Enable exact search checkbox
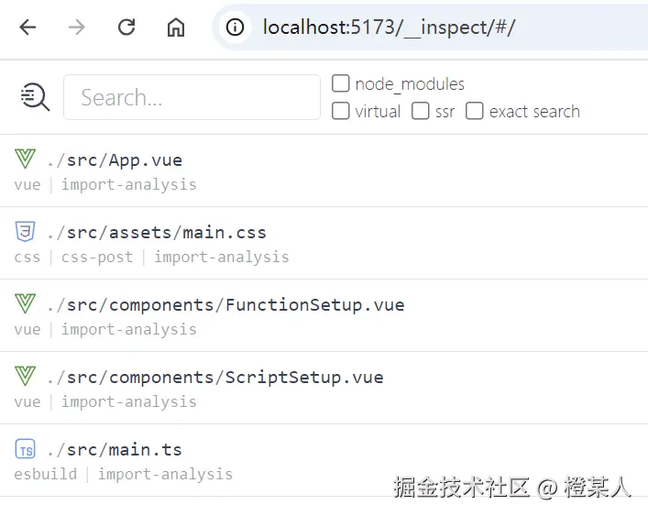The height and width of the screenshot is (516, 648). tap(475, 111)
